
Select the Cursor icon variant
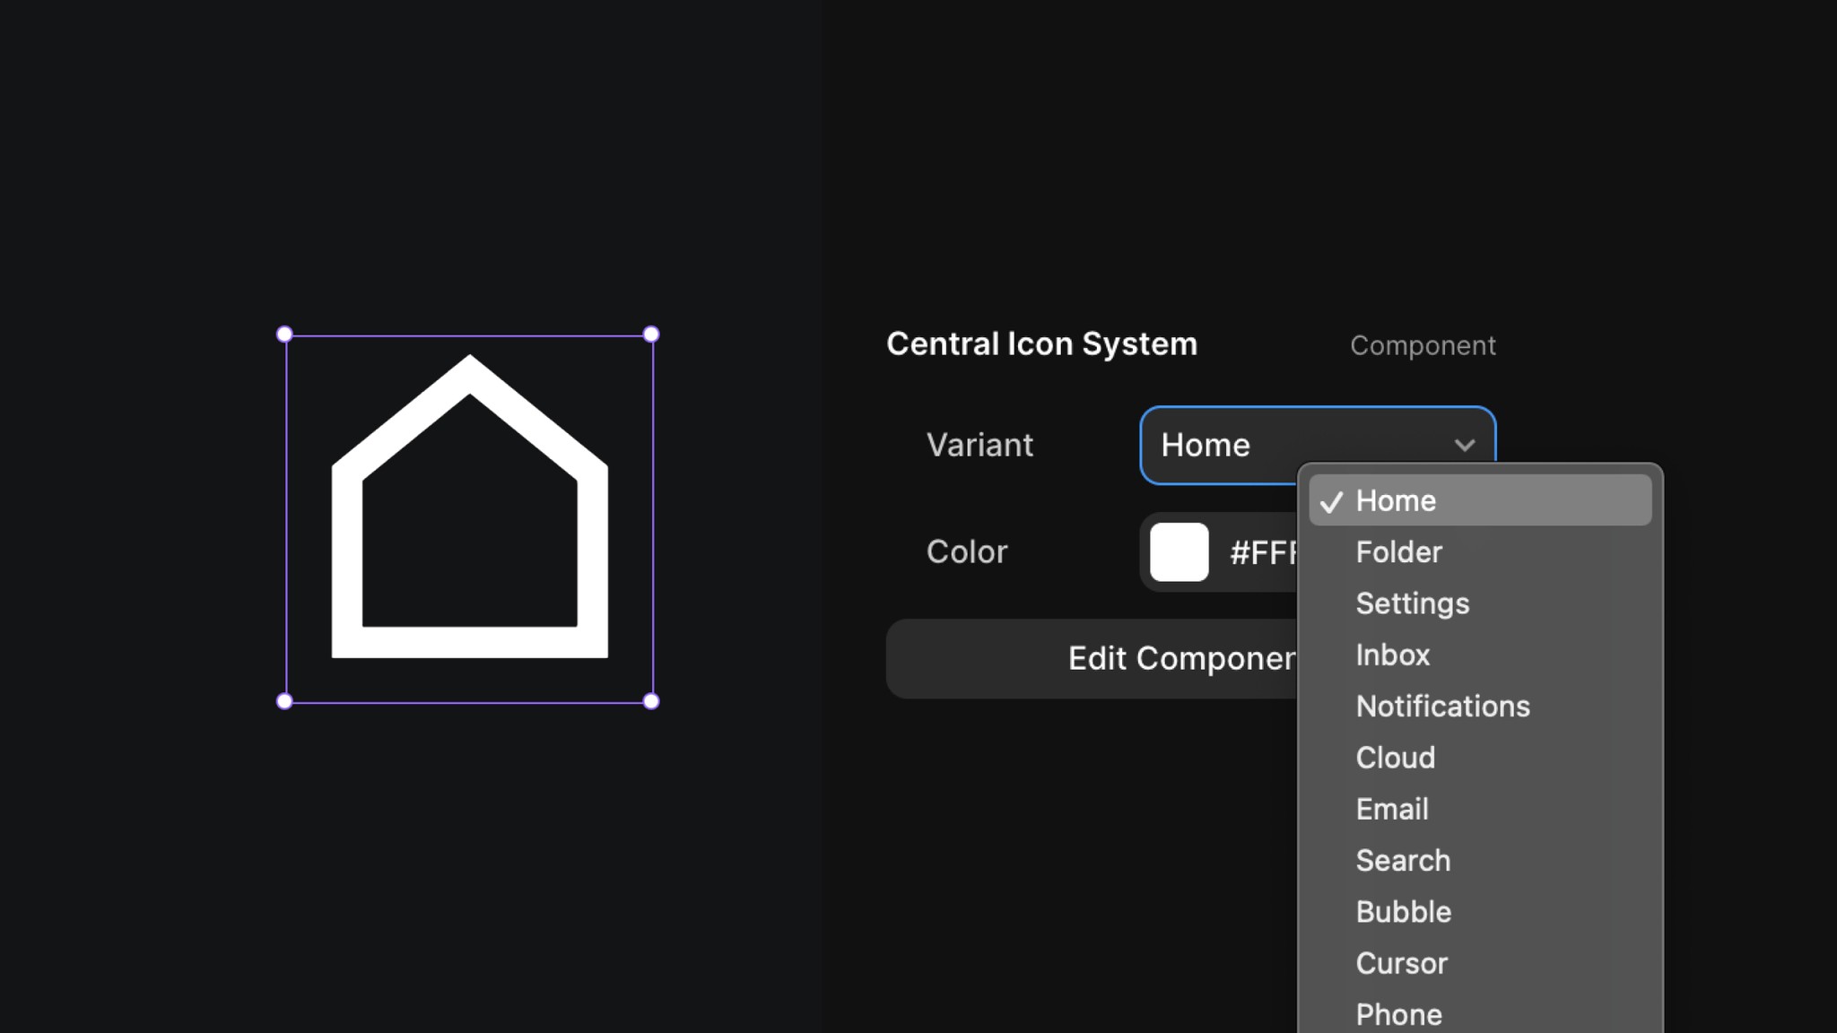point(1401,963)
